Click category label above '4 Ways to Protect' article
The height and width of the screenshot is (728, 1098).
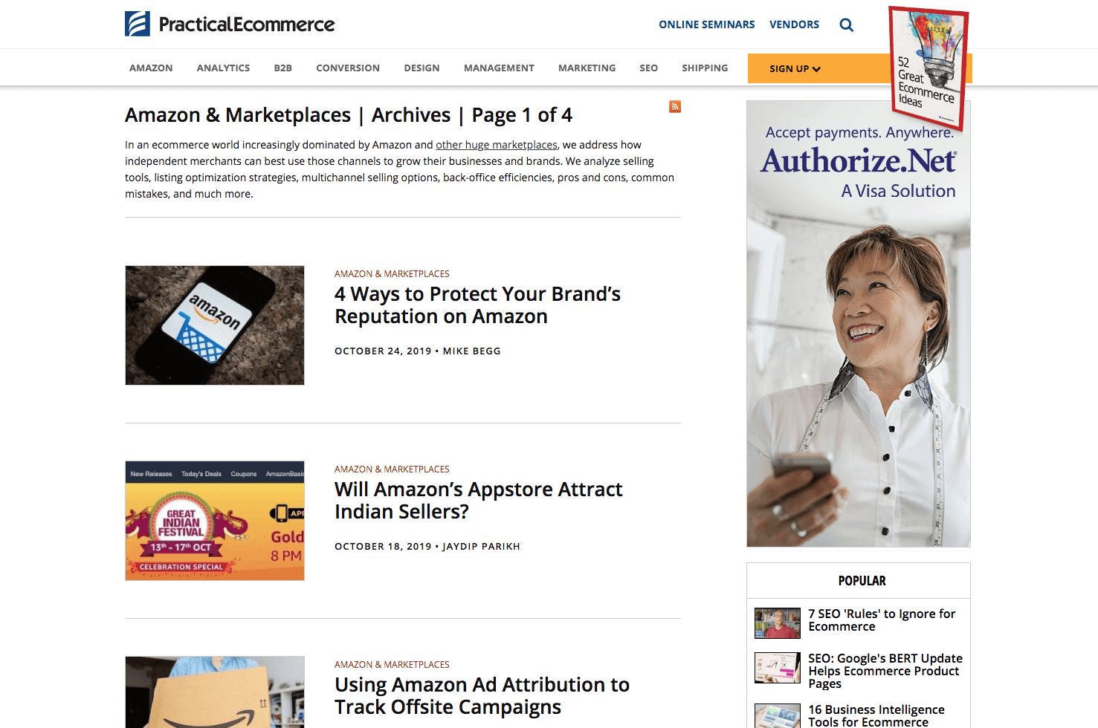pos(392,274)
